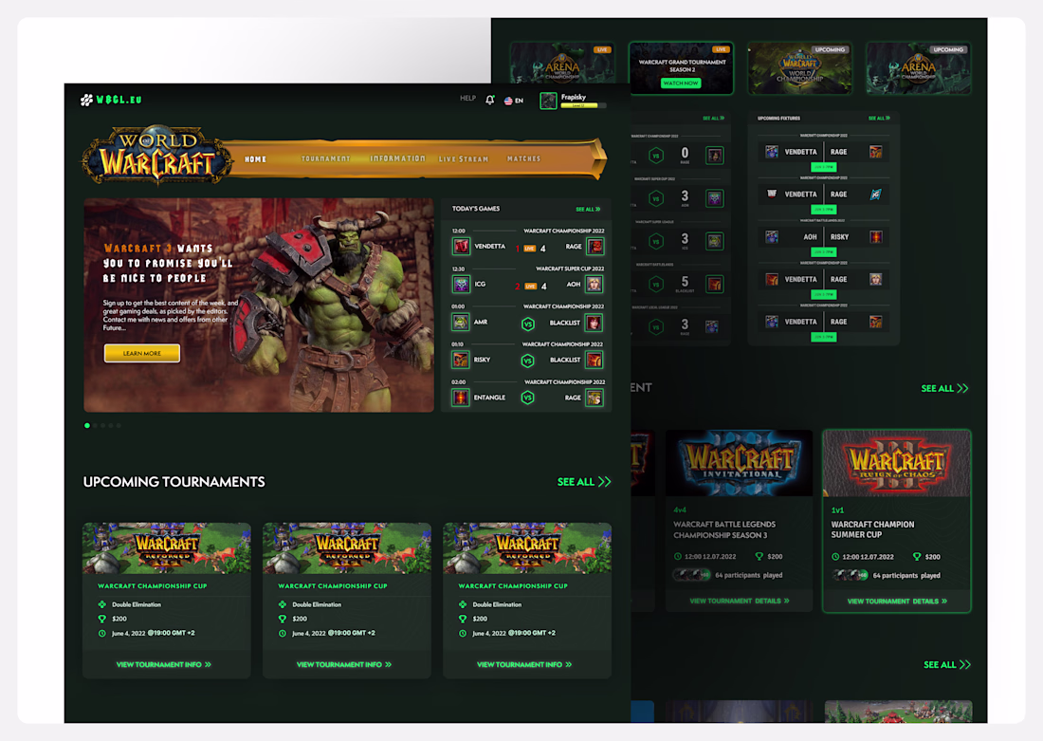
Task: Click 'WARCRAFT BATTLE LEGENDS CHAMPIONSHIP SEASON 3' title
Action: click(x=724, y=530)
